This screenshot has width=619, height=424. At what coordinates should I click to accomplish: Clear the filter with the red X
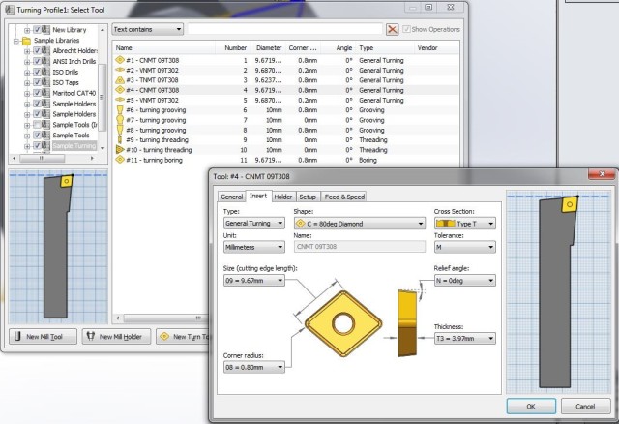click(x=392, y=29)
